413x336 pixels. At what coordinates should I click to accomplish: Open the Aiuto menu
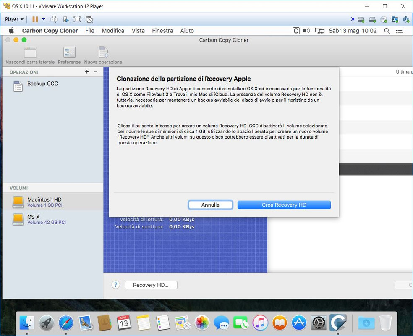(187, 31)
